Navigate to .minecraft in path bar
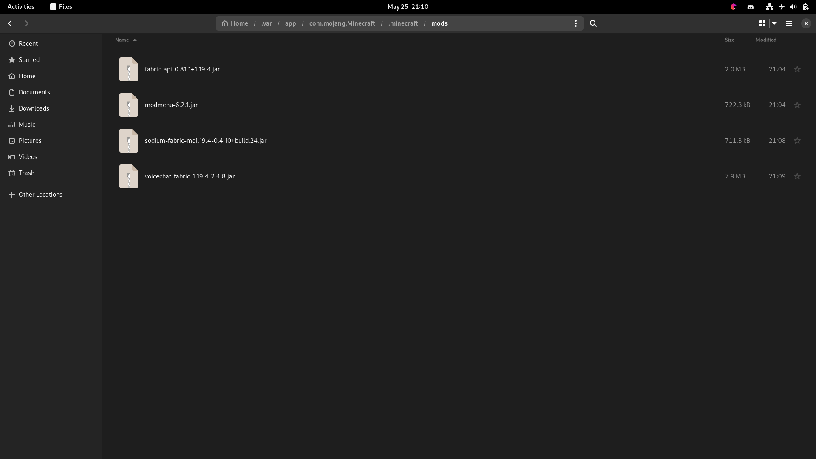Screen dimensions: 816x459 pos(403,23)
